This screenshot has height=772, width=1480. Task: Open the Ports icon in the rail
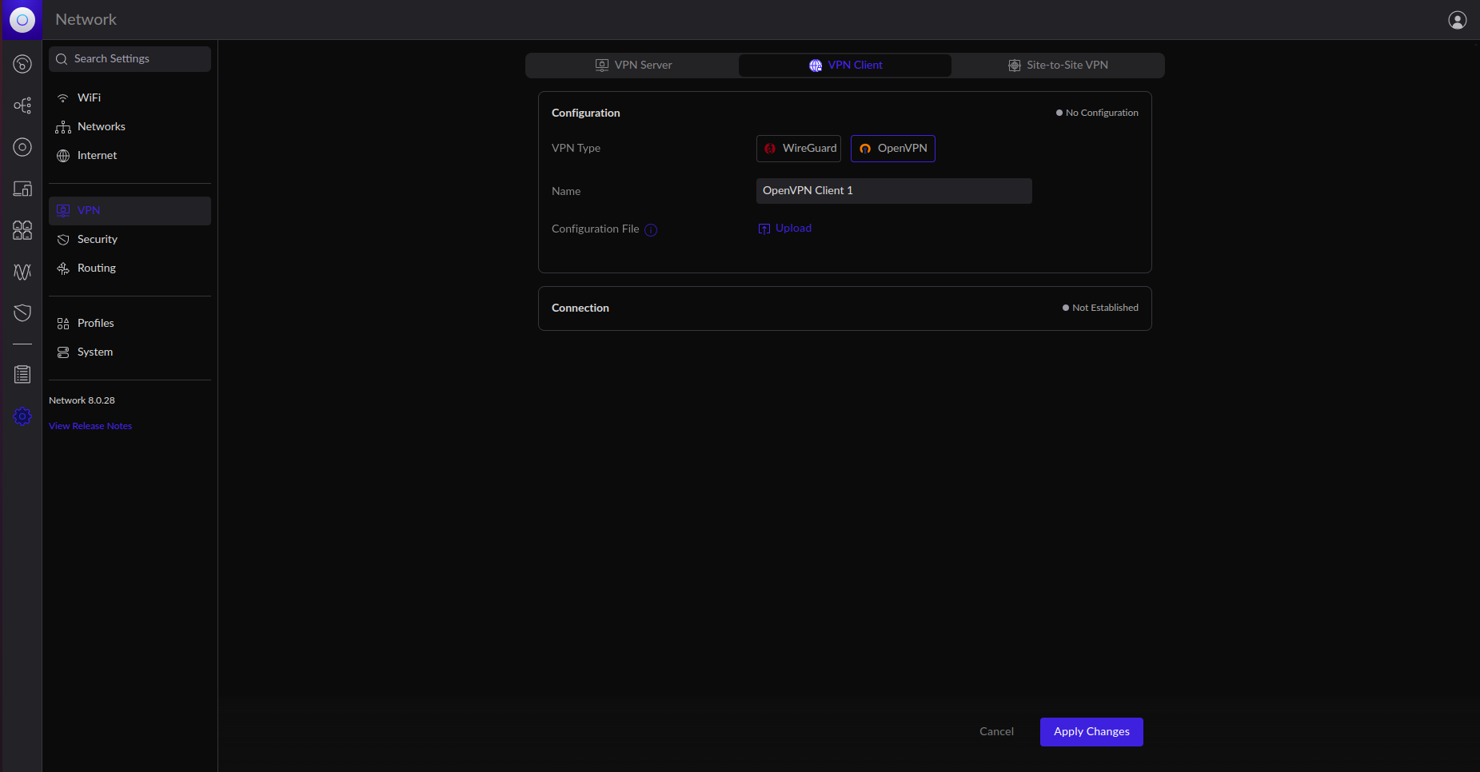point(22,230)
